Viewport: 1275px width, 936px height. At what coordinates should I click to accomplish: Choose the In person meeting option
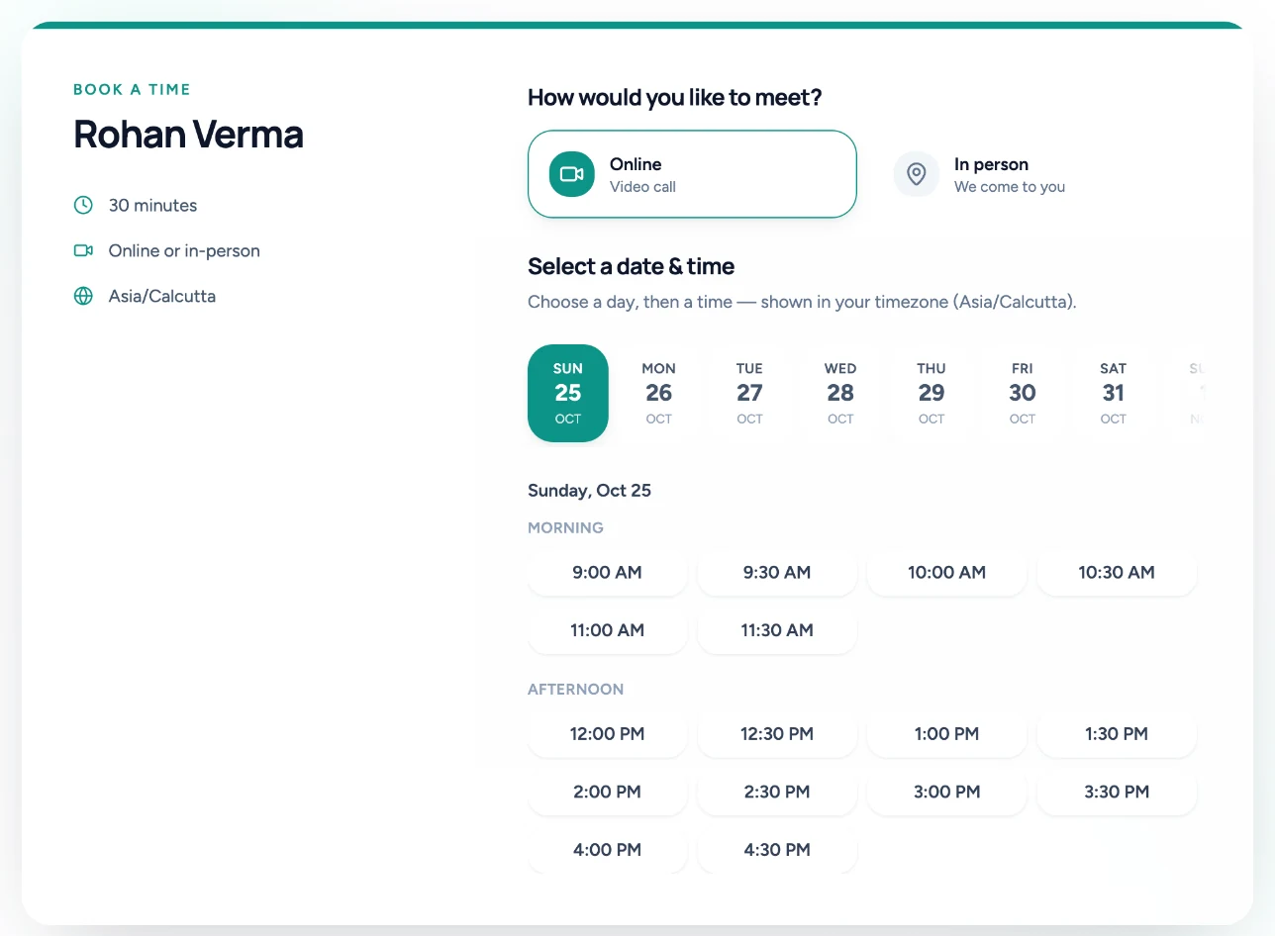pos(1036,174)
